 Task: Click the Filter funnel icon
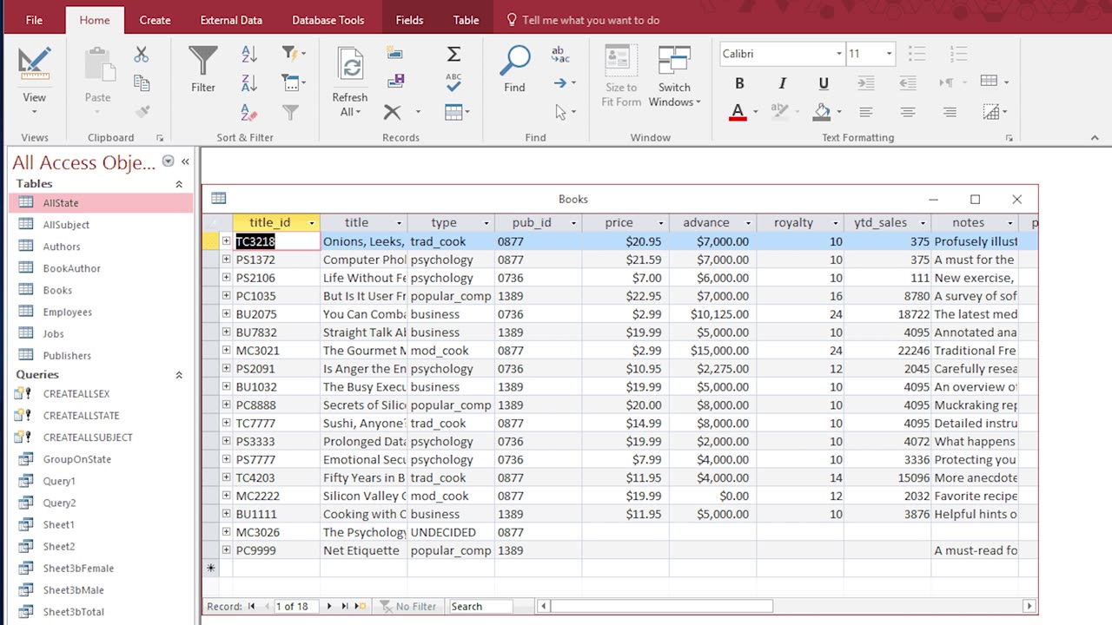pos(203,61)
